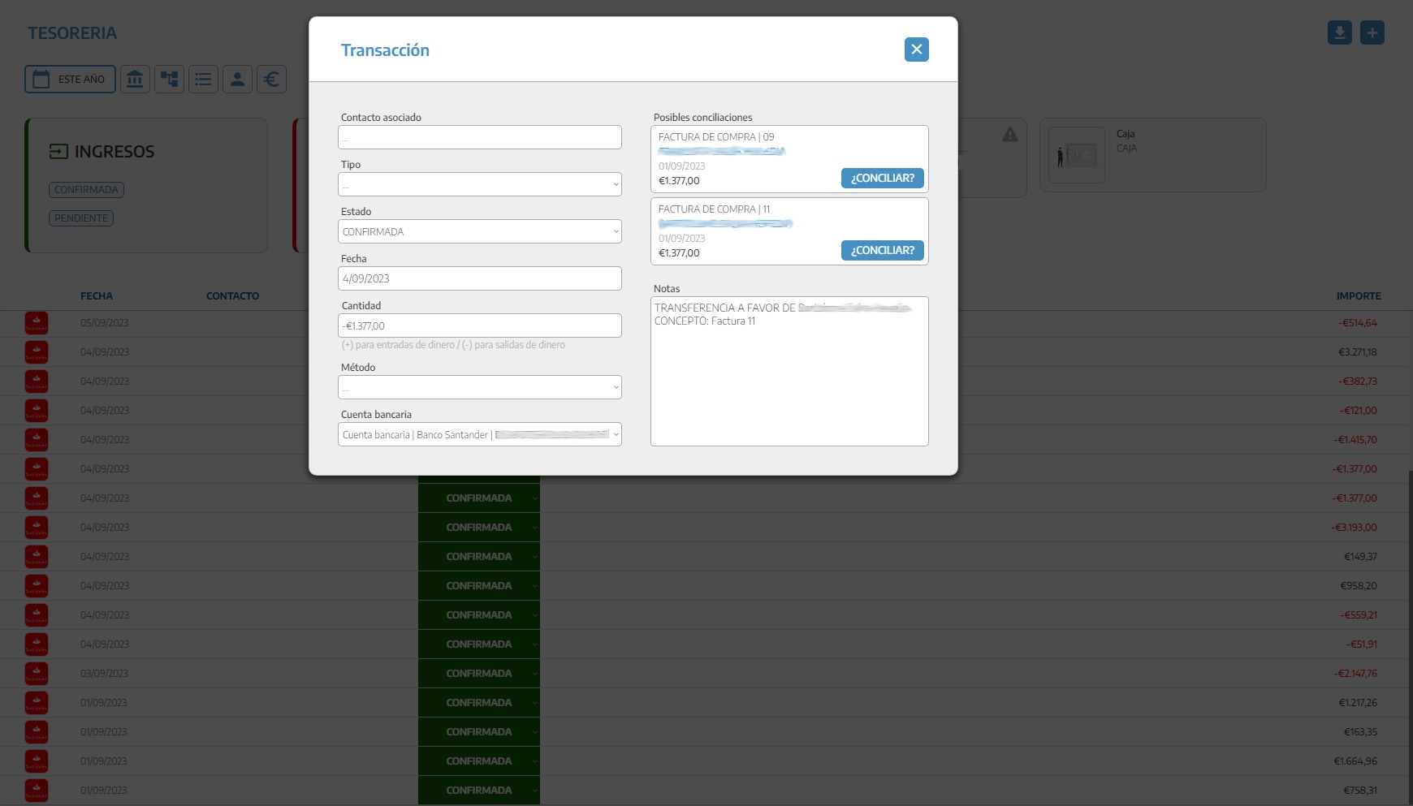Screen dimensions: 1413x806
Task: Open the Estado dropdown showing CONFIRMADA
Action: coord(479,231)
